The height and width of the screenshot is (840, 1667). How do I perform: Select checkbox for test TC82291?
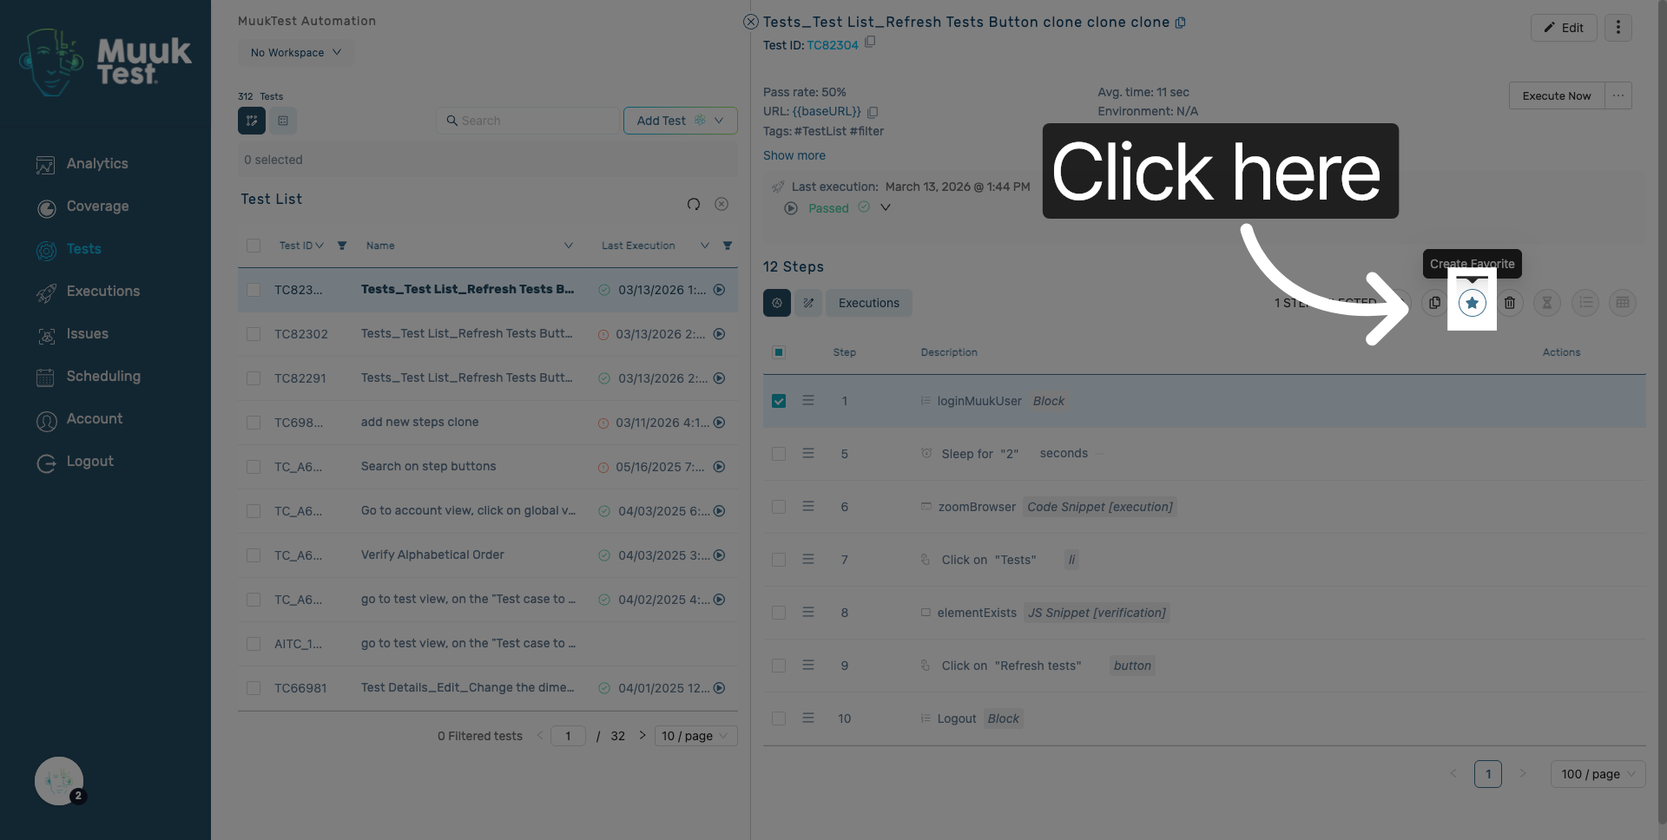click(x=254, y=378)
